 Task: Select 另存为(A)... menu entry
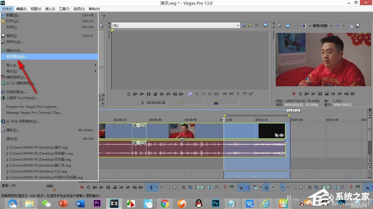(50, 42)
